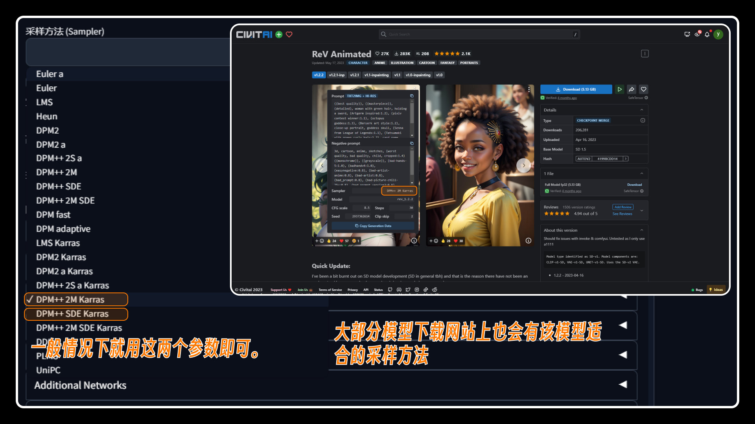755x424 pixels.
Task: Click the CHARACTER category tag
Action: [358, 63]
